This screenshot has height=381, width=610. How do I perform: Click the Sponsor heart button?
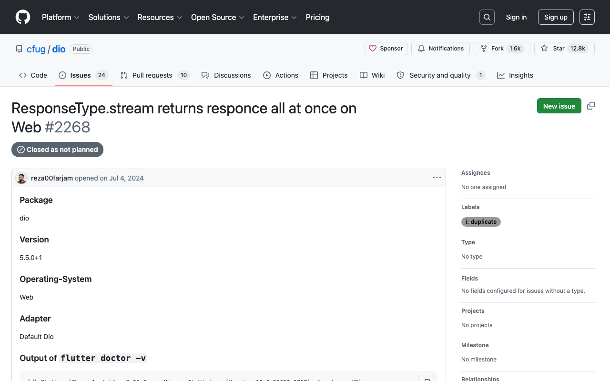click(x=386, y=49)
